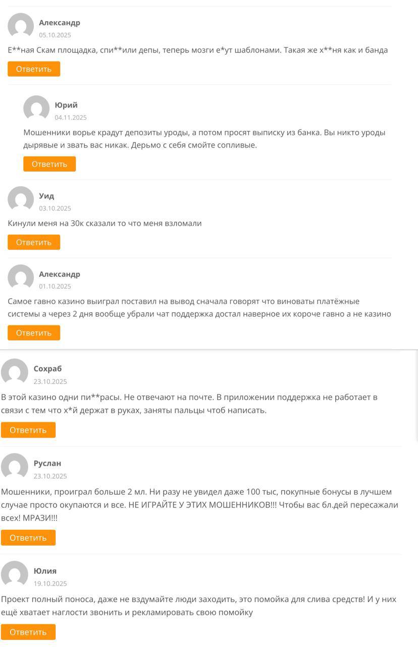The image size is (418, 647).
Task: Click the author name Сохраб
Action: 47,368
